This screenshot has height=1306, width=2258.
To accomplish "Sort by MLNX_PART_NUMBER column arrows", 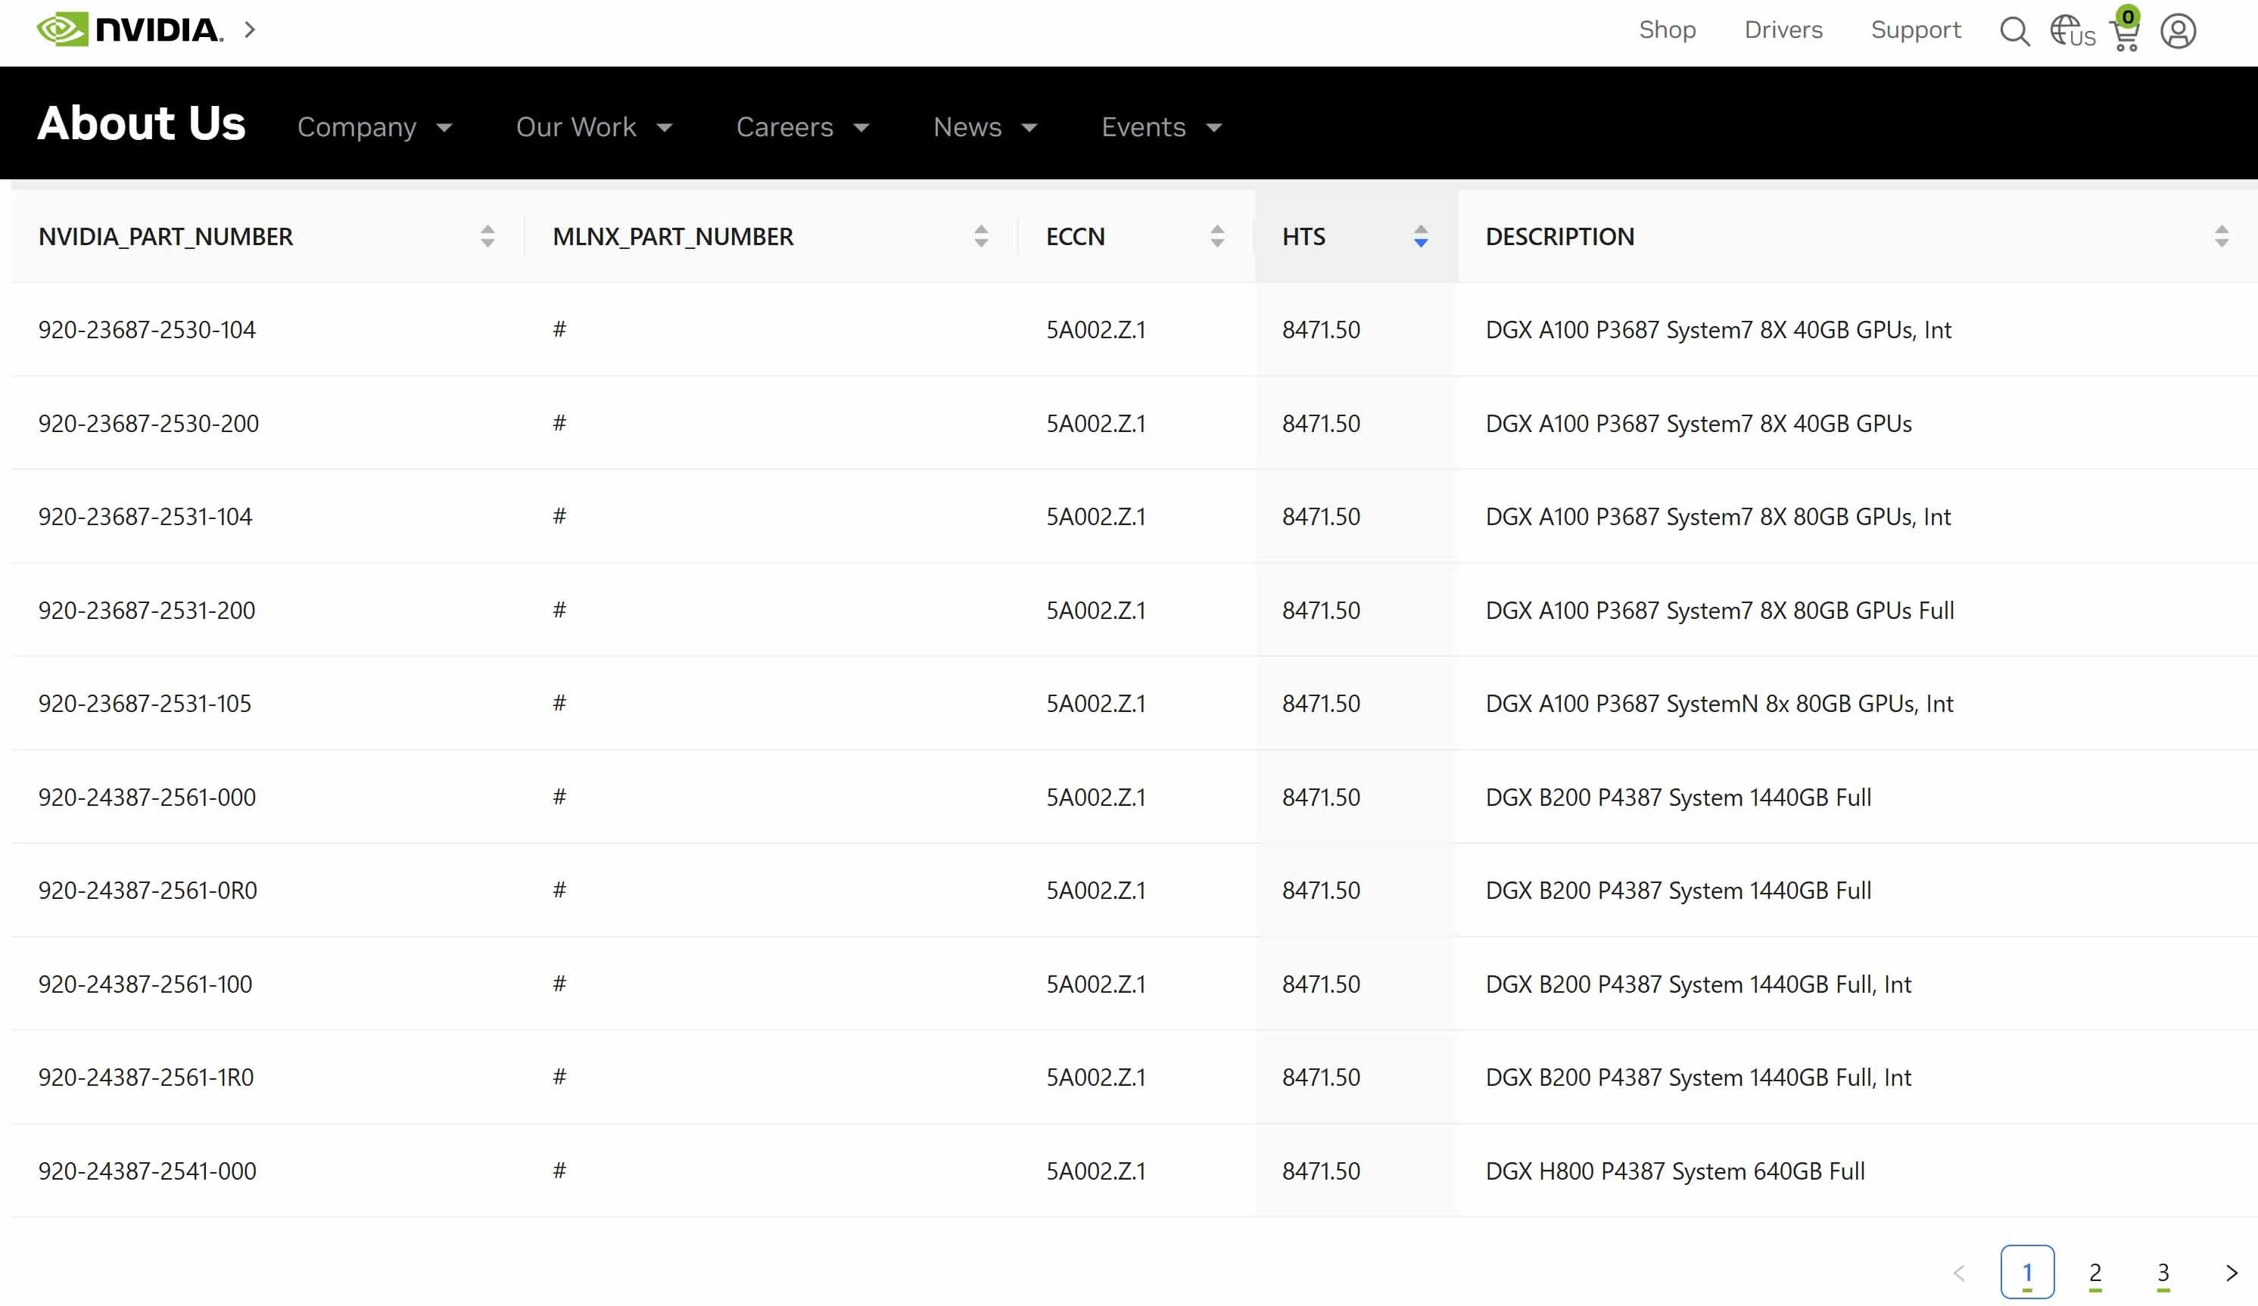I will point(981,237).
